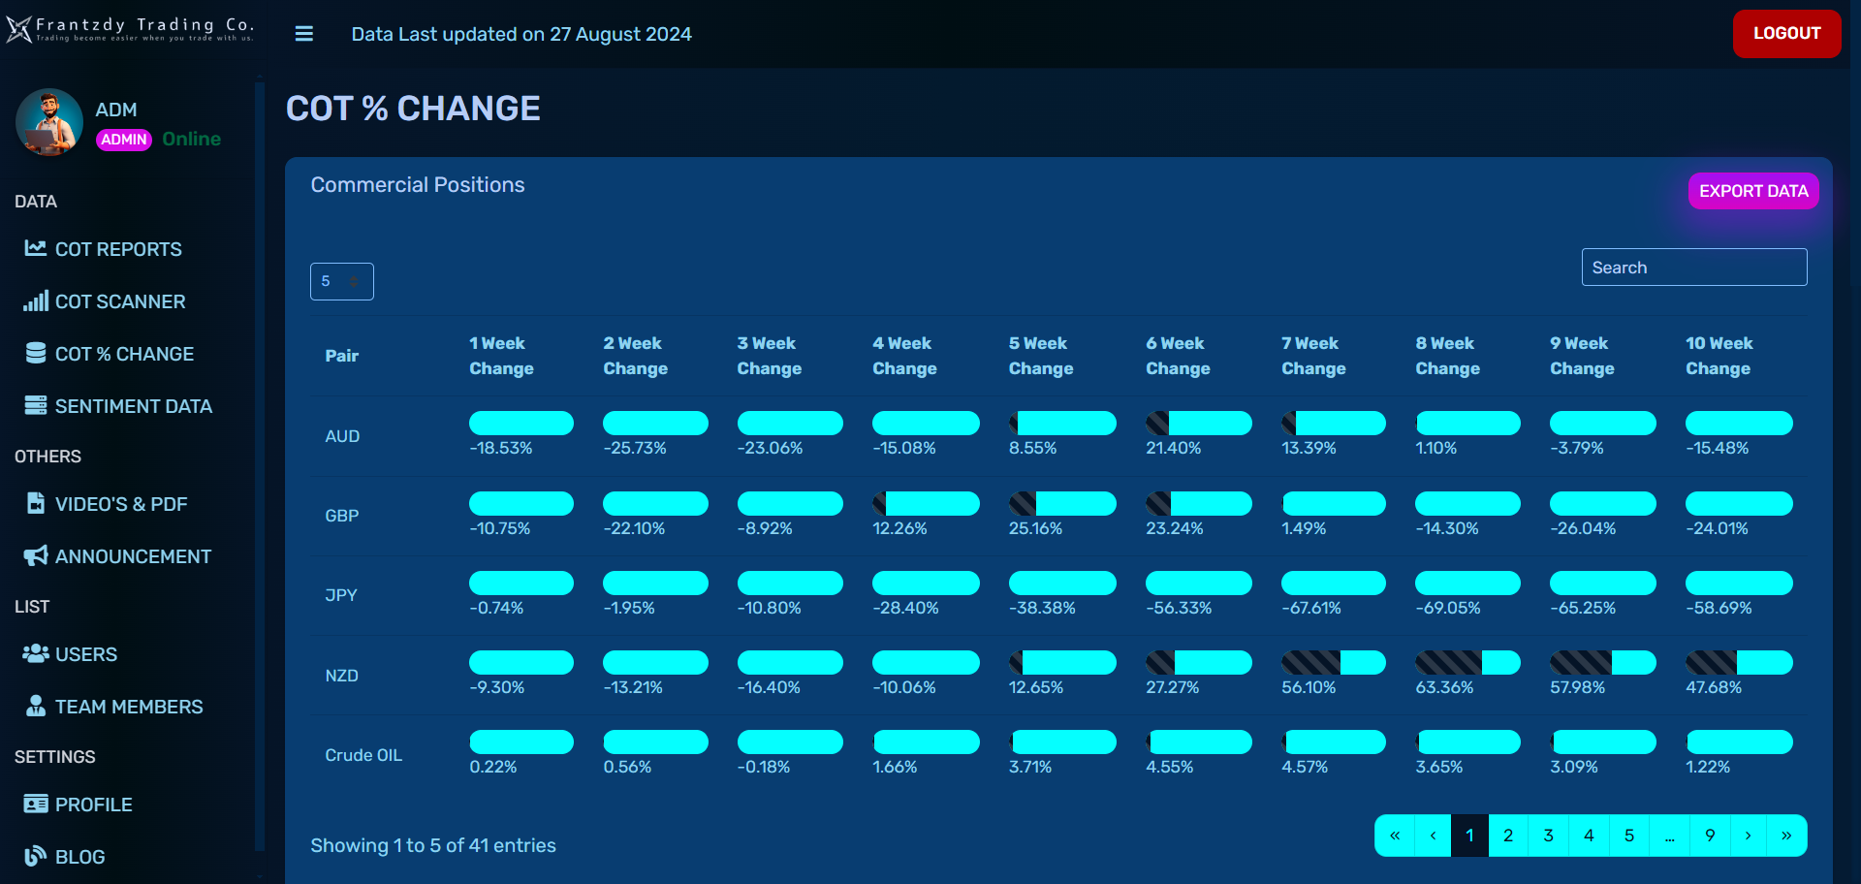Jump to last page double-right arrow
This screenshot has height=884, width=1861.
[1786, 836]
